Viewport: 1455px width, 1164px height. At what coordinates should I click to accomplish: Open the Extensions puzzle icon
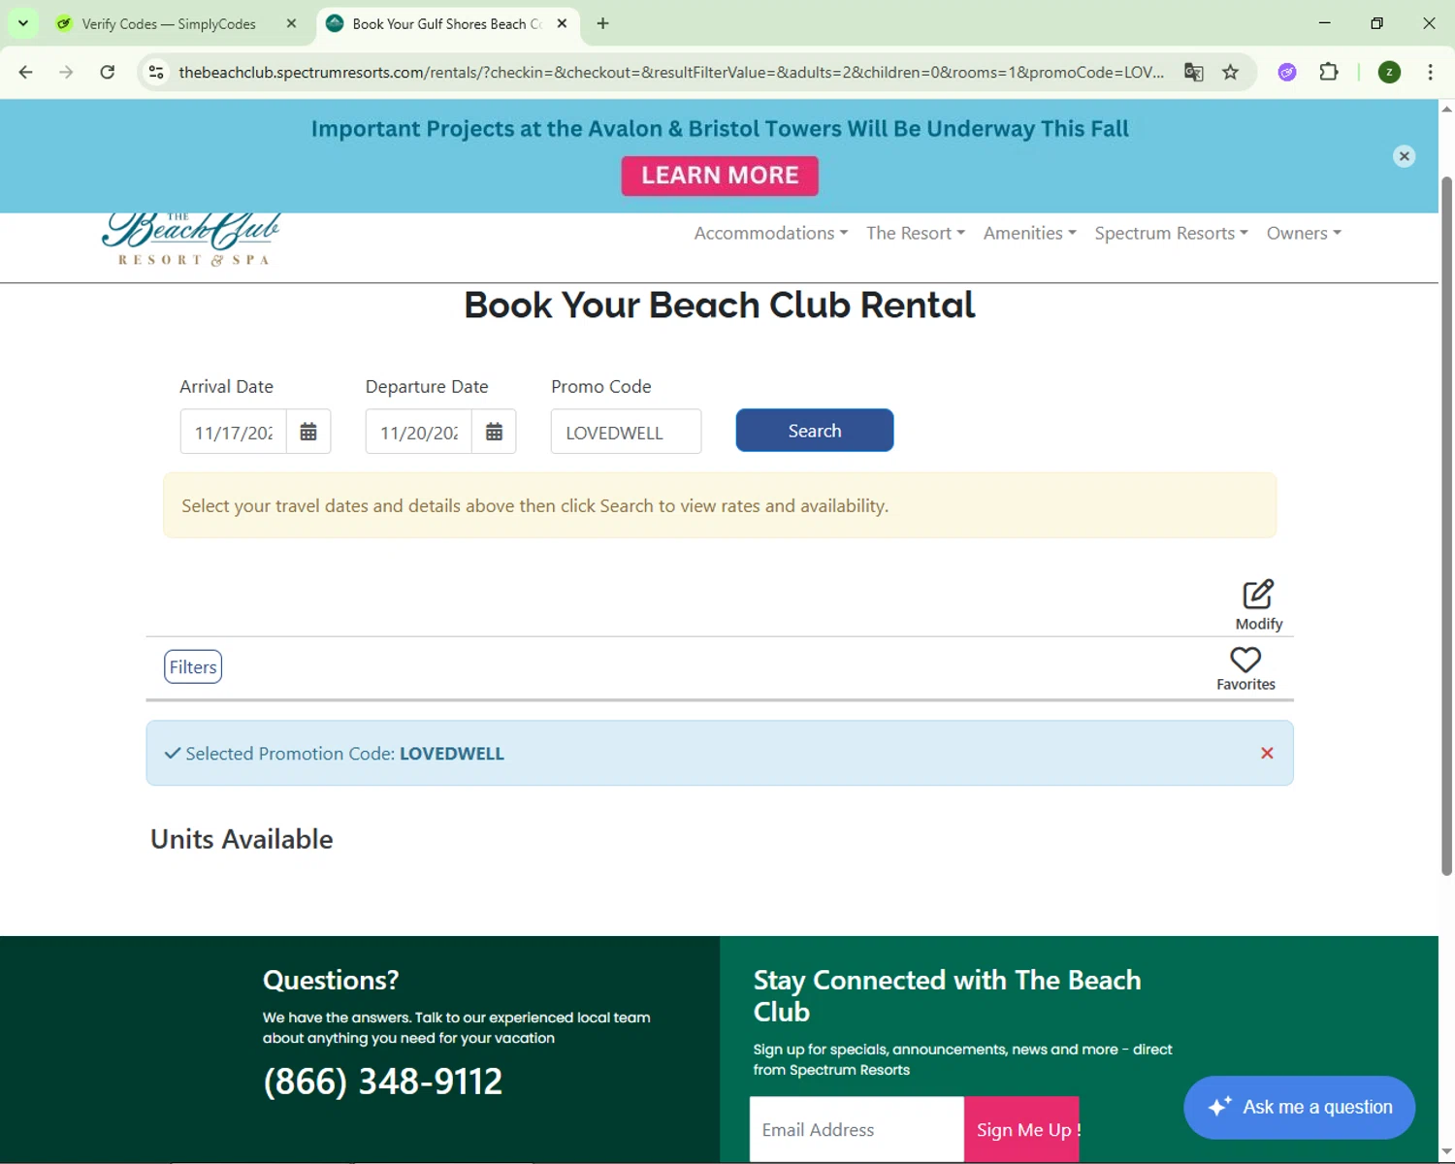point(1329,72)
